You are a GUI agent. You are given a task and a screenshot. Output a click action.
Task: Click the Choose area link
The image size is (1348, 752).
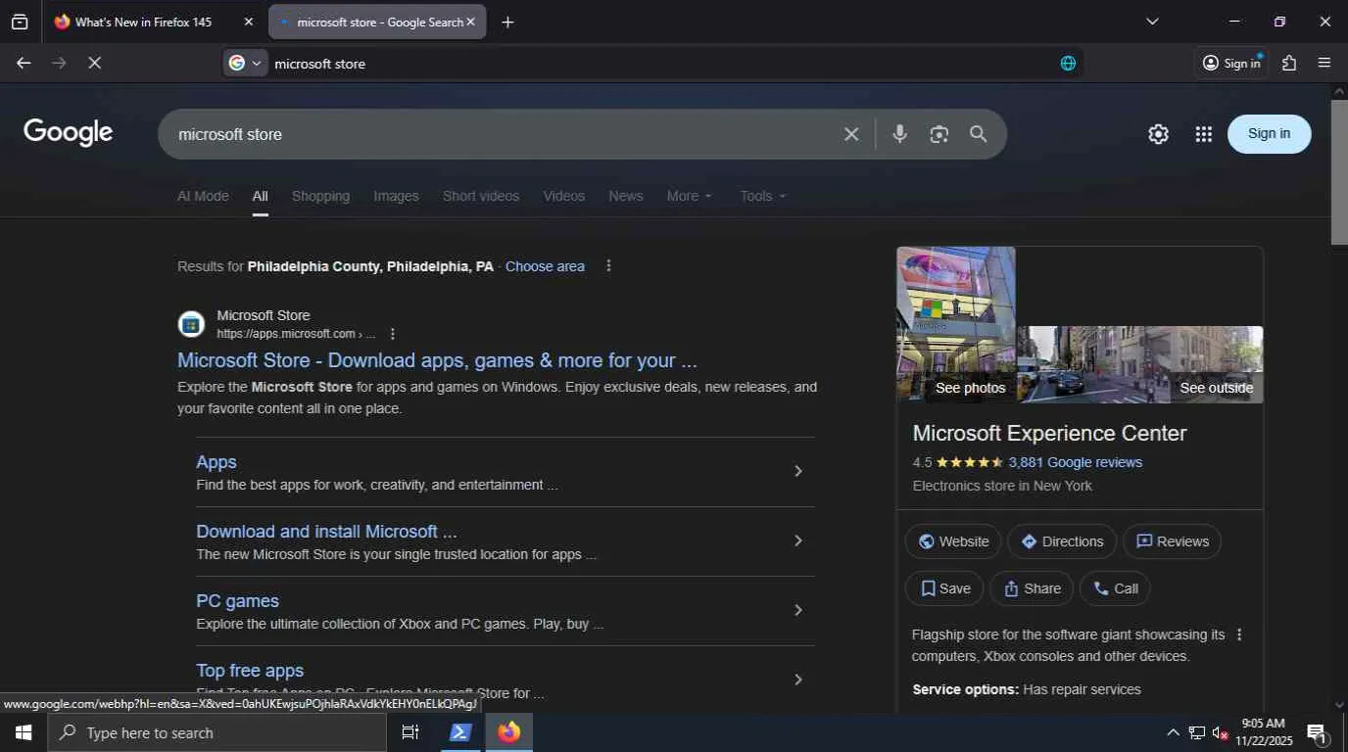(x=545, y=266)
